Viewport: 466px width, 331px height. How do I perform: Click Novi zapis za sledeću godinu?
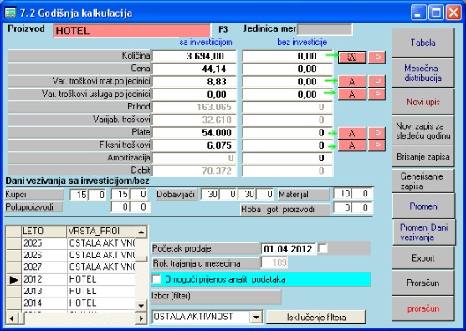[422, 130]
